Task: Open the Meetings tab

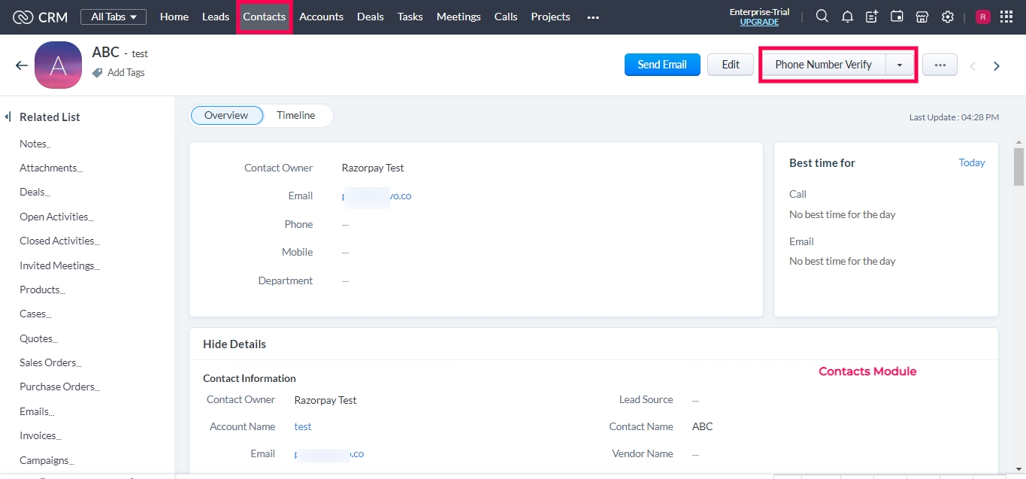Action: pos(459,17)
